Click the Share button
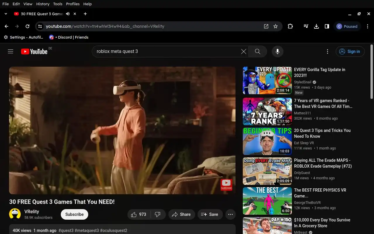The height and width of the screenshot is (234, 374). point(181,214)
